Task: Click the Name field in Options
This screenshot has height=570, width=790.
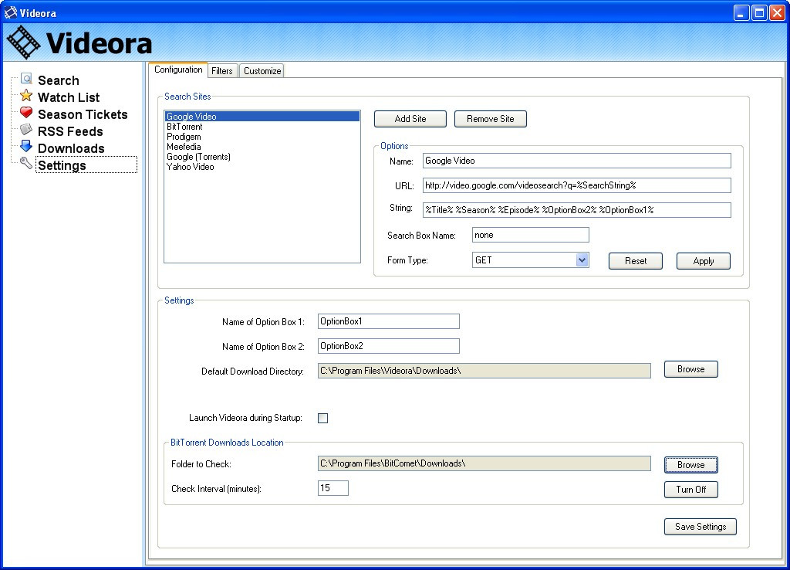Action: pos(576,161)
